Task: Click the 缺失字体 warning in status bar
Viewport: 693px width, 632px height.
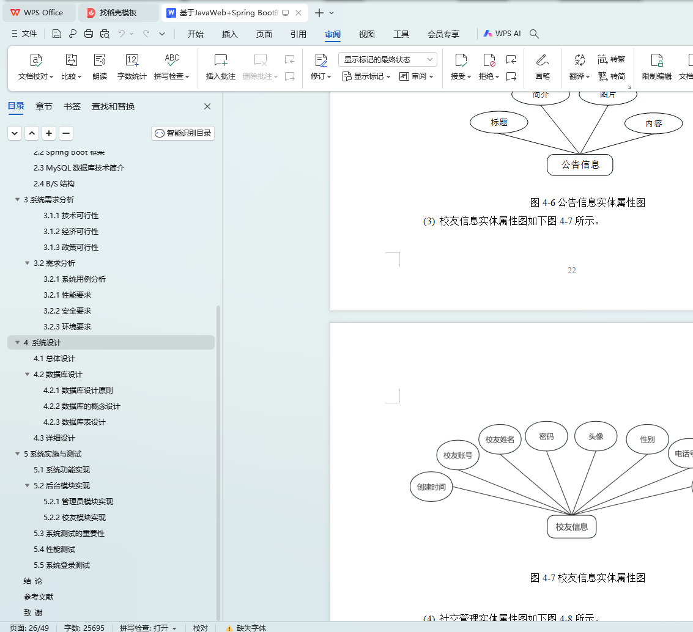Action: [246, 628]
